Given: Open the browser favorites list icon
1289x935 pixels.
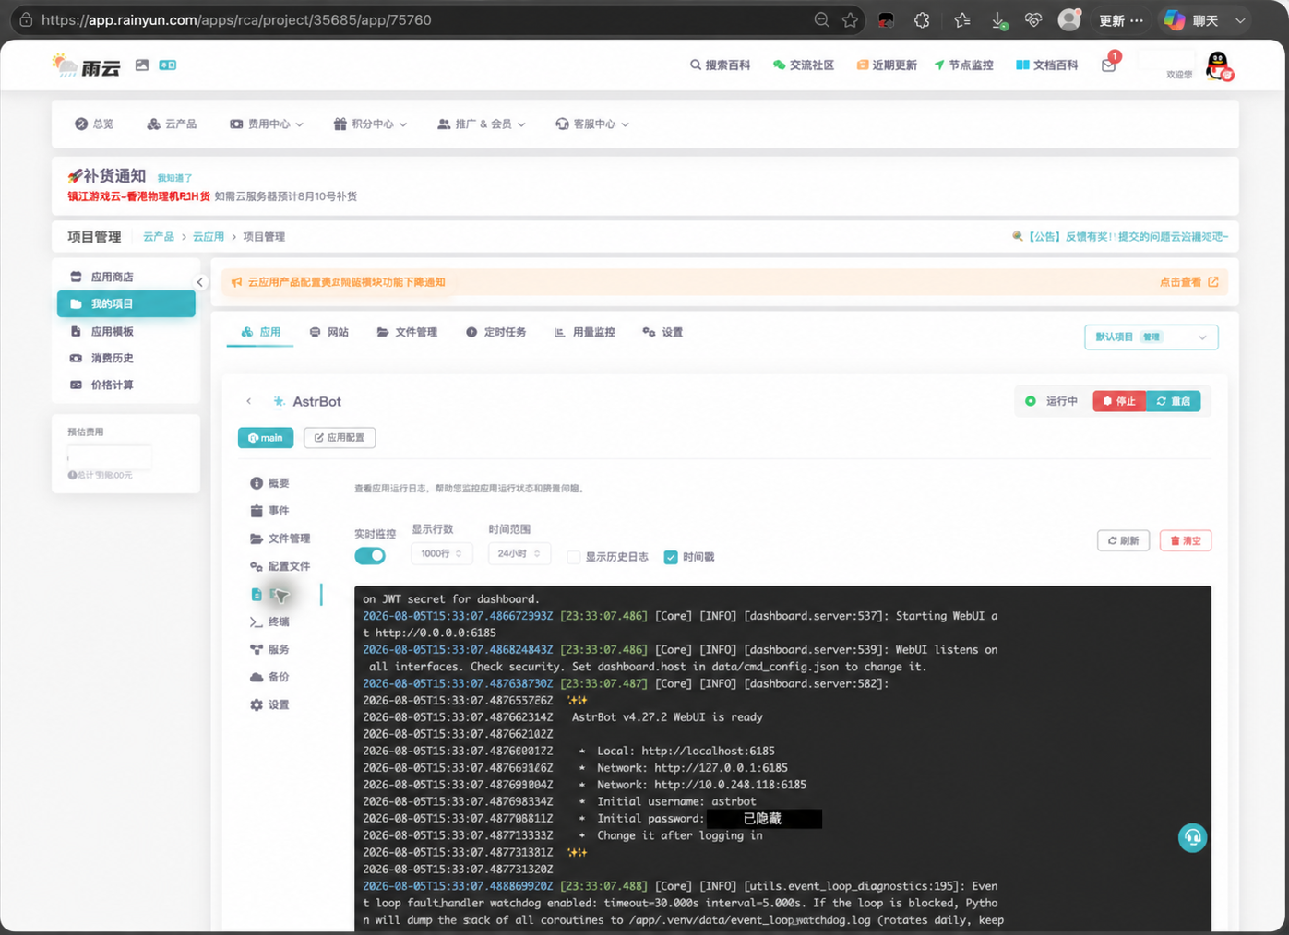Looking at the screenshot, I should click(x=962, y=20).
